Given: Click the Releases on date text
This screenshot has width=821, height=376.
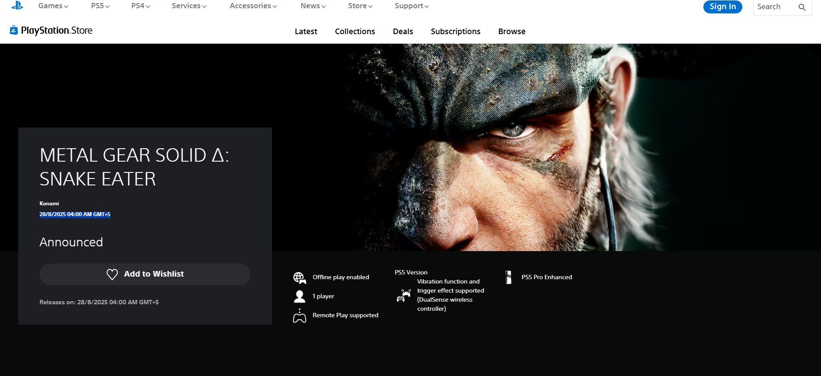Looking at the screenshot, I should click(x=99, y=302).
